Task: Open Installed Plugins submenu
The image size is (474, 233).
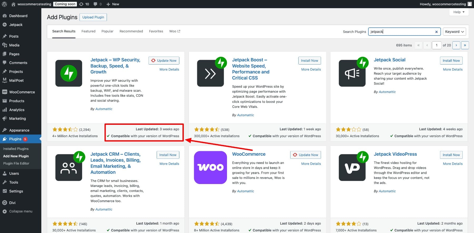Action: click(16, 149)
